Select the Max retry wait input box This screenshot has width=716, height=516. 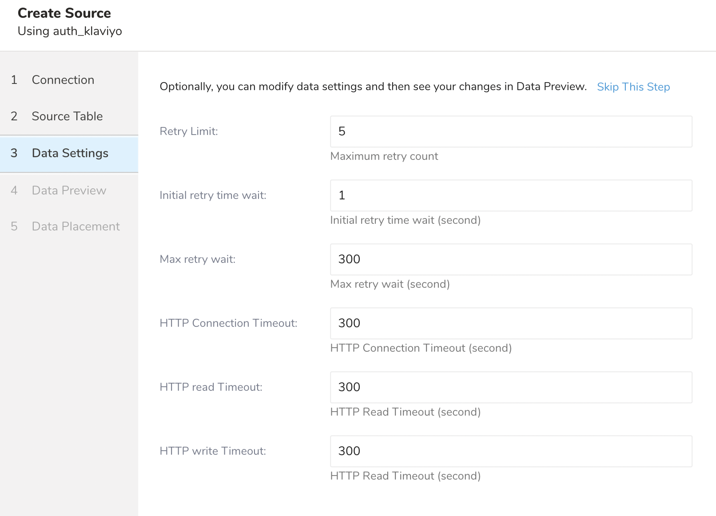tap(511, 259)
